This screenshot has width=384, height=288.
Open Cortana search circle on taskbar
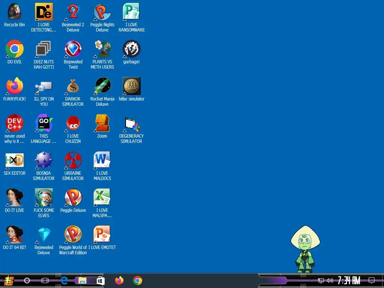tap(27, 280)
